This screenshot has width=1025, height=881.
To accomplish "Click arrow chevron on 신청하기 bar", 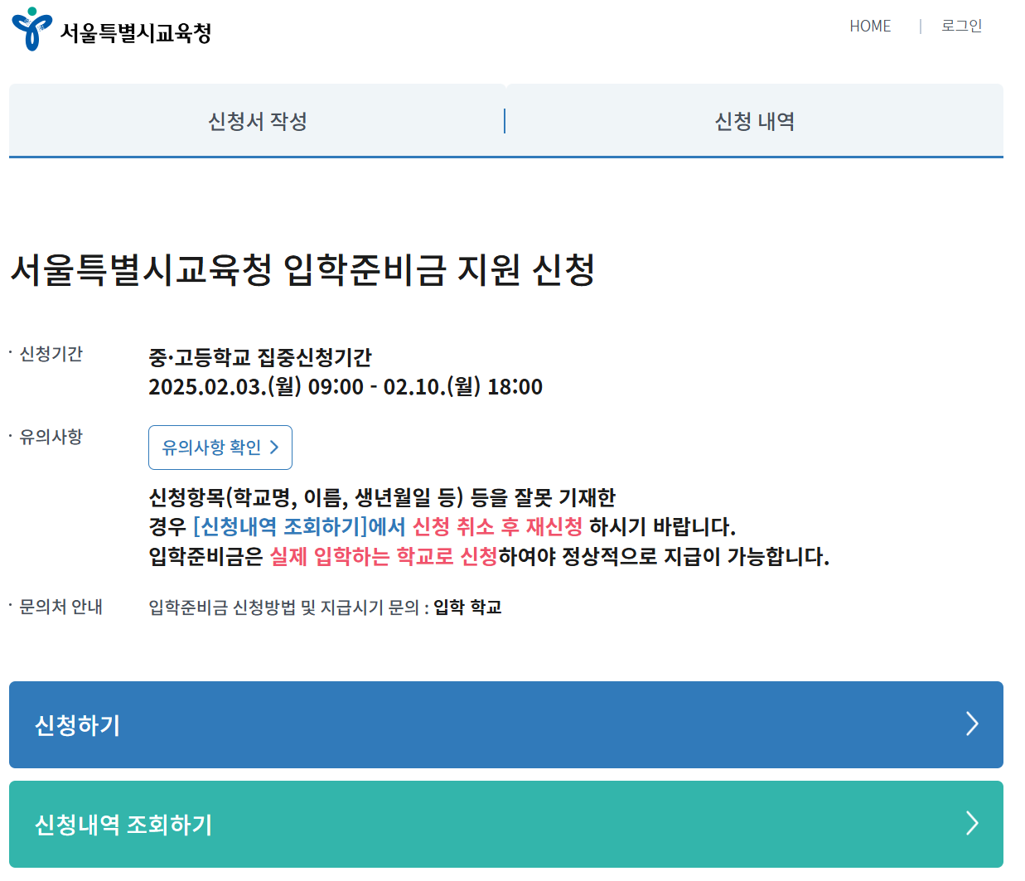I will point(973,724).
